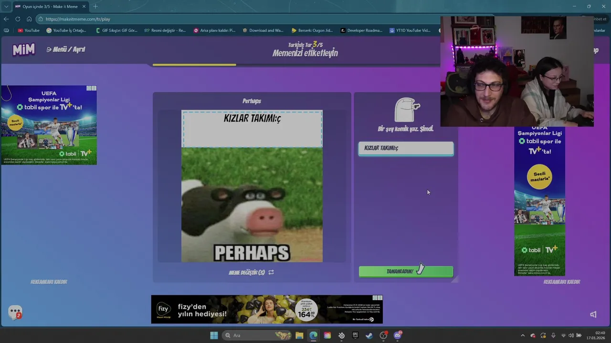Click the taskbar Ara search box

click(257, 335)
